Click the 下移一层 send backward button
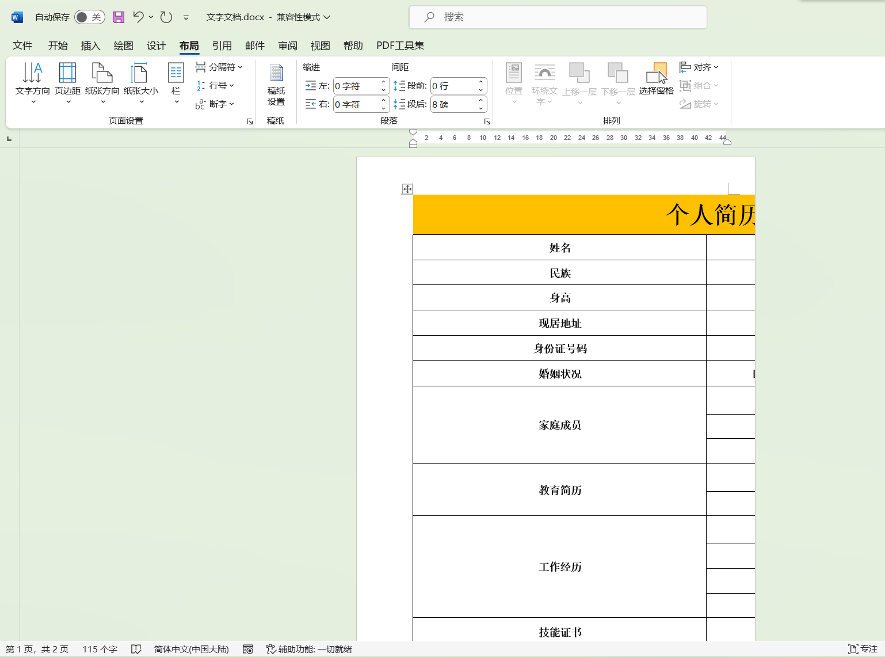Image resolution: width=885 pixels, height=657 pixels. pos(619,83)
